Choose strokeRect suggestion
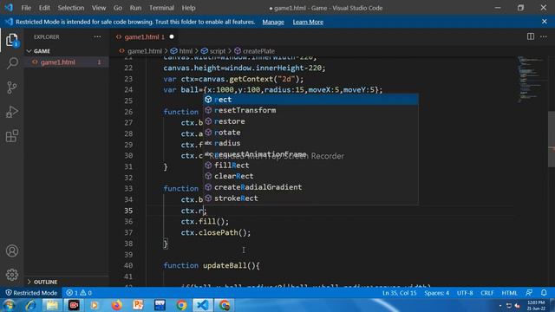Viewport: 555px width, 312px height. point(310,198)
